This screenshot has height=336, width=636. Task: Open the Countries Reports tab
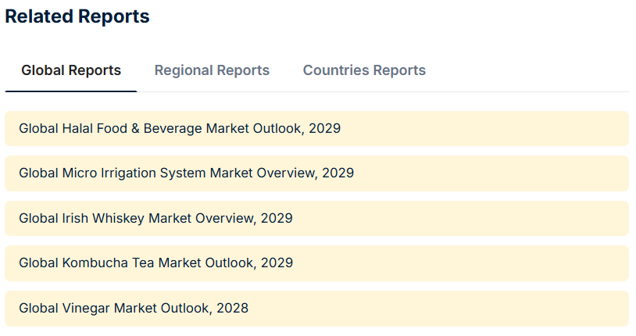pyautogui.click(x=364, y=70)
